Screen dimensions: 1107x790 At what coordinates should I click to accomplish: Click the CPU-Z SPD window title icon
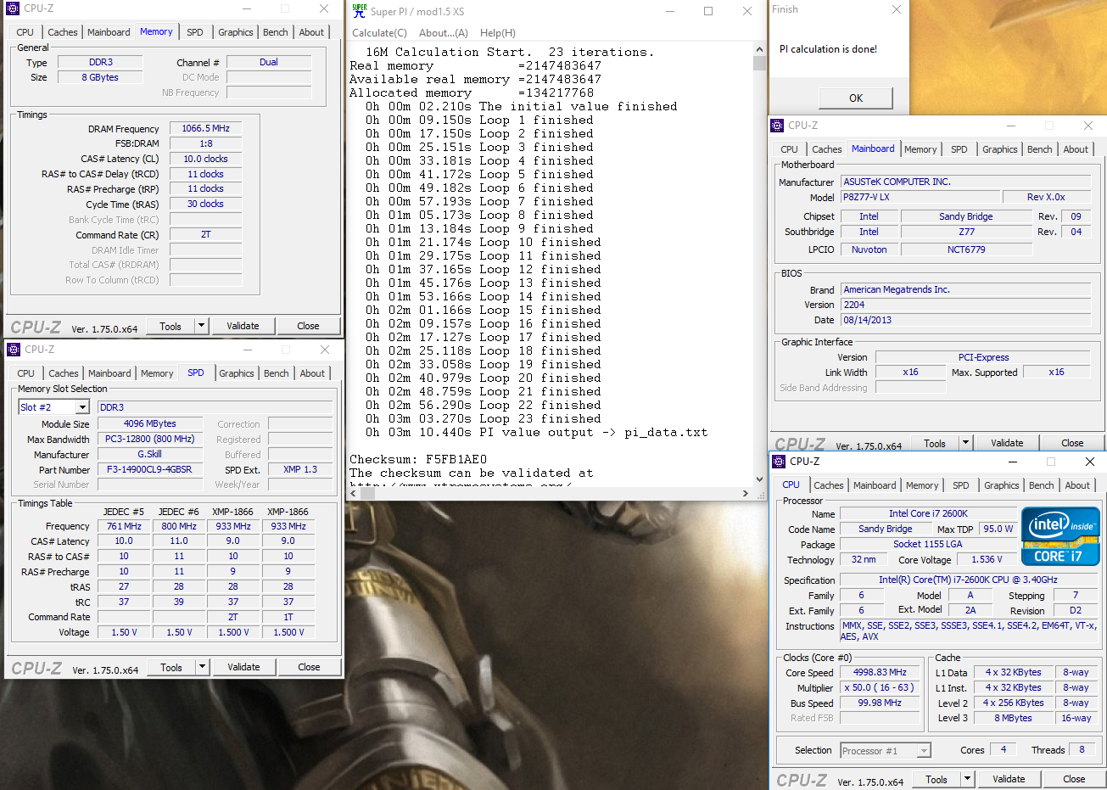[14, 350]
